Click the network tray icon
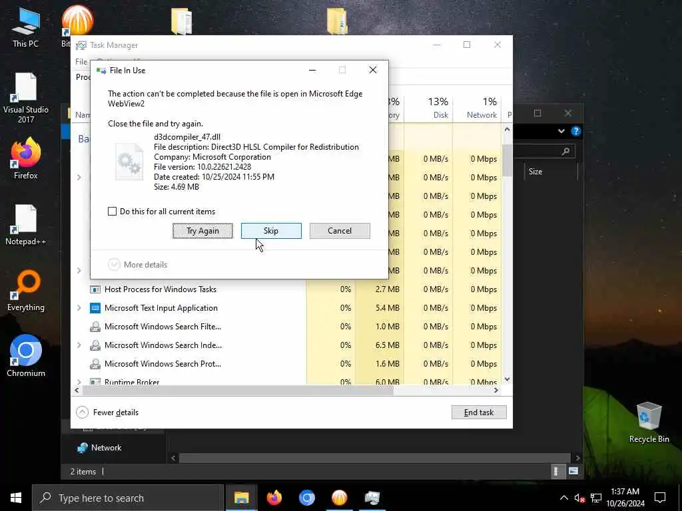The width and height of the screenshot is (682, 511). click(596, 498)
